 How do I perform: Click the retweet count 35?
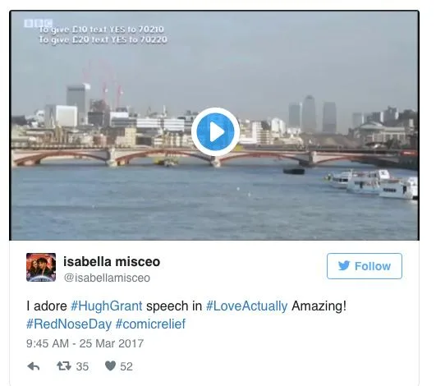coord(82,366)
